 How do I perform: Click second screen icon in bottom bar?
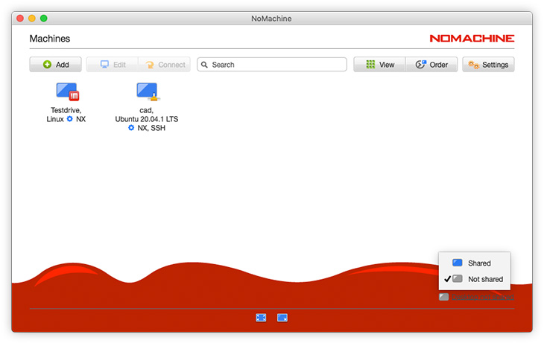(282, 318)
